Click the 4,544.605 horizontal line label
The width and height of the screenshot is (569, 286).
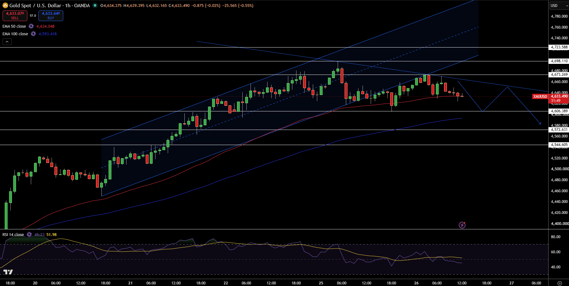point(559,145)
